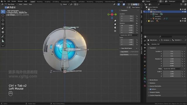187x105 pixels.
Task: Open the Bone Constraint properties tab icon
Action: pyautogui.click(x=145, y=82)
